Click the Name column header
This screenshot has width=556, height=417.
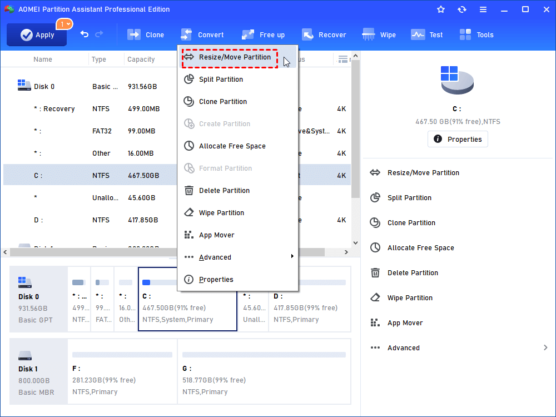pos(43,59)
